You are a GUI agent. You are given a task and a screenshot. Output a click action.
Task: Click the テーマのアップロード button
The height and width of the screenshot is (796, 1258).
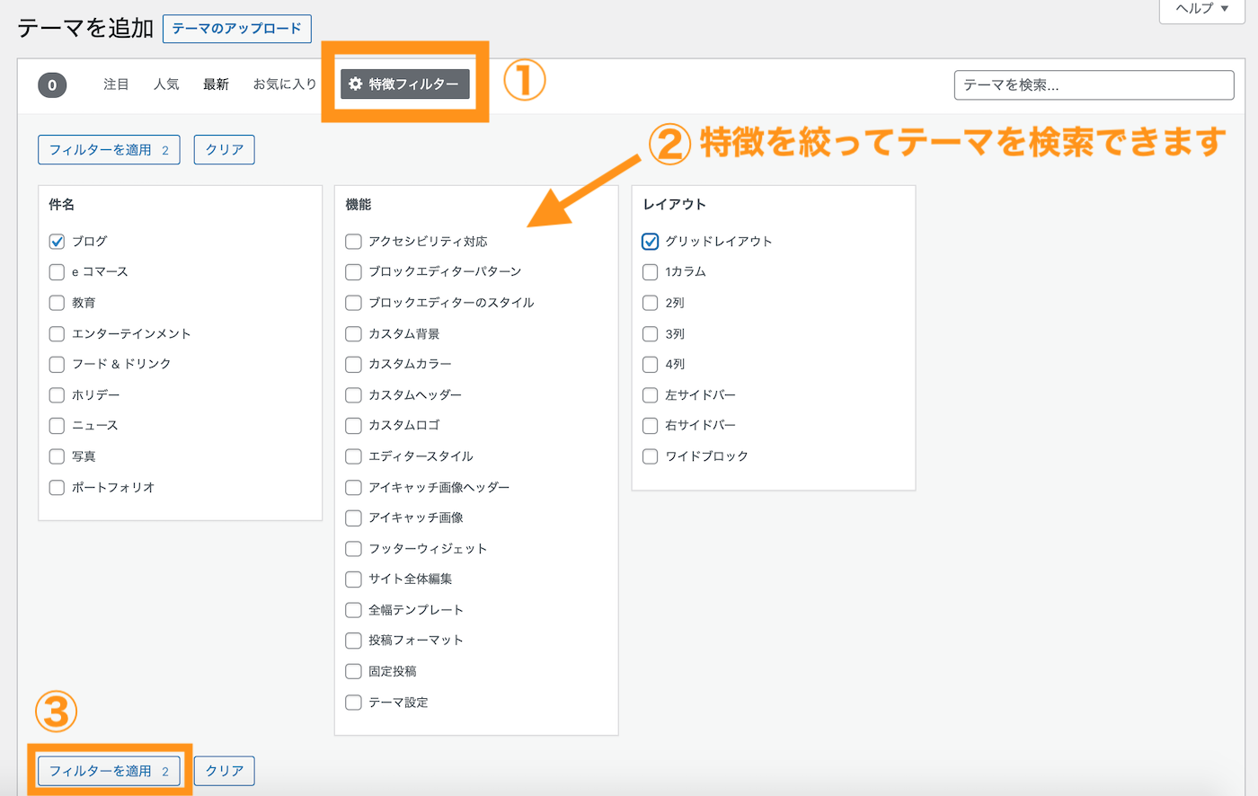click(x=237, y=29)
